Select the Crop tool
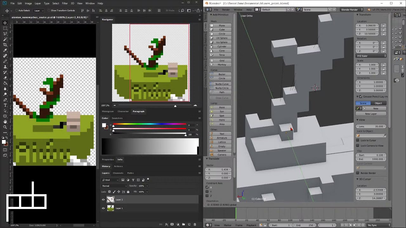The height and width of the screenshot is (228, 406). 5,45
